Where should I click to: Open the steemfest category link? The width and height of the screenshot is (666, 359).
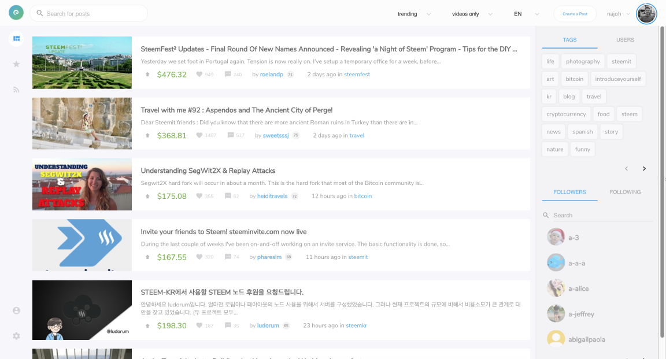[x=357, y=75]
